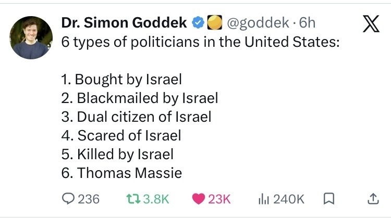
Task: Share the post via the share icon
Action: tap(372, 198)
